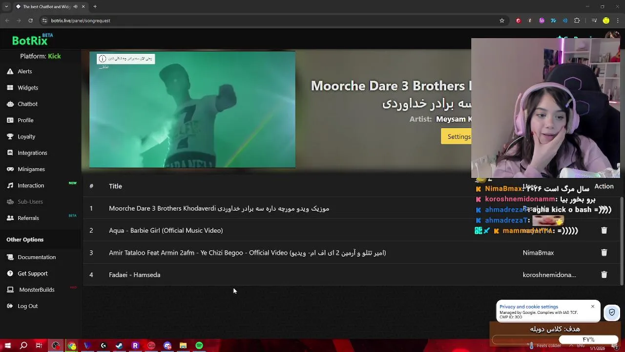Screen dimensions: 625x352
Task: Focus the botrix.live address bar
Action: [273, 21]
